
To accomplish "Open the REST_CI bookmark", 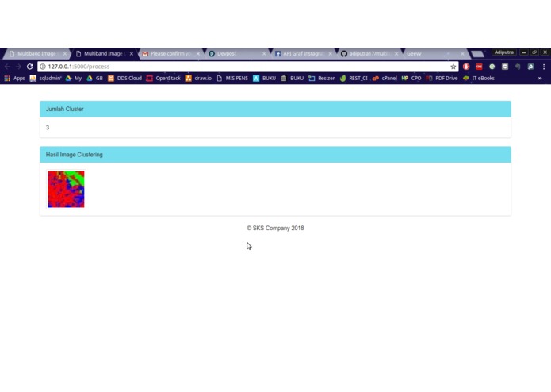I will click(x=354, y=78).
